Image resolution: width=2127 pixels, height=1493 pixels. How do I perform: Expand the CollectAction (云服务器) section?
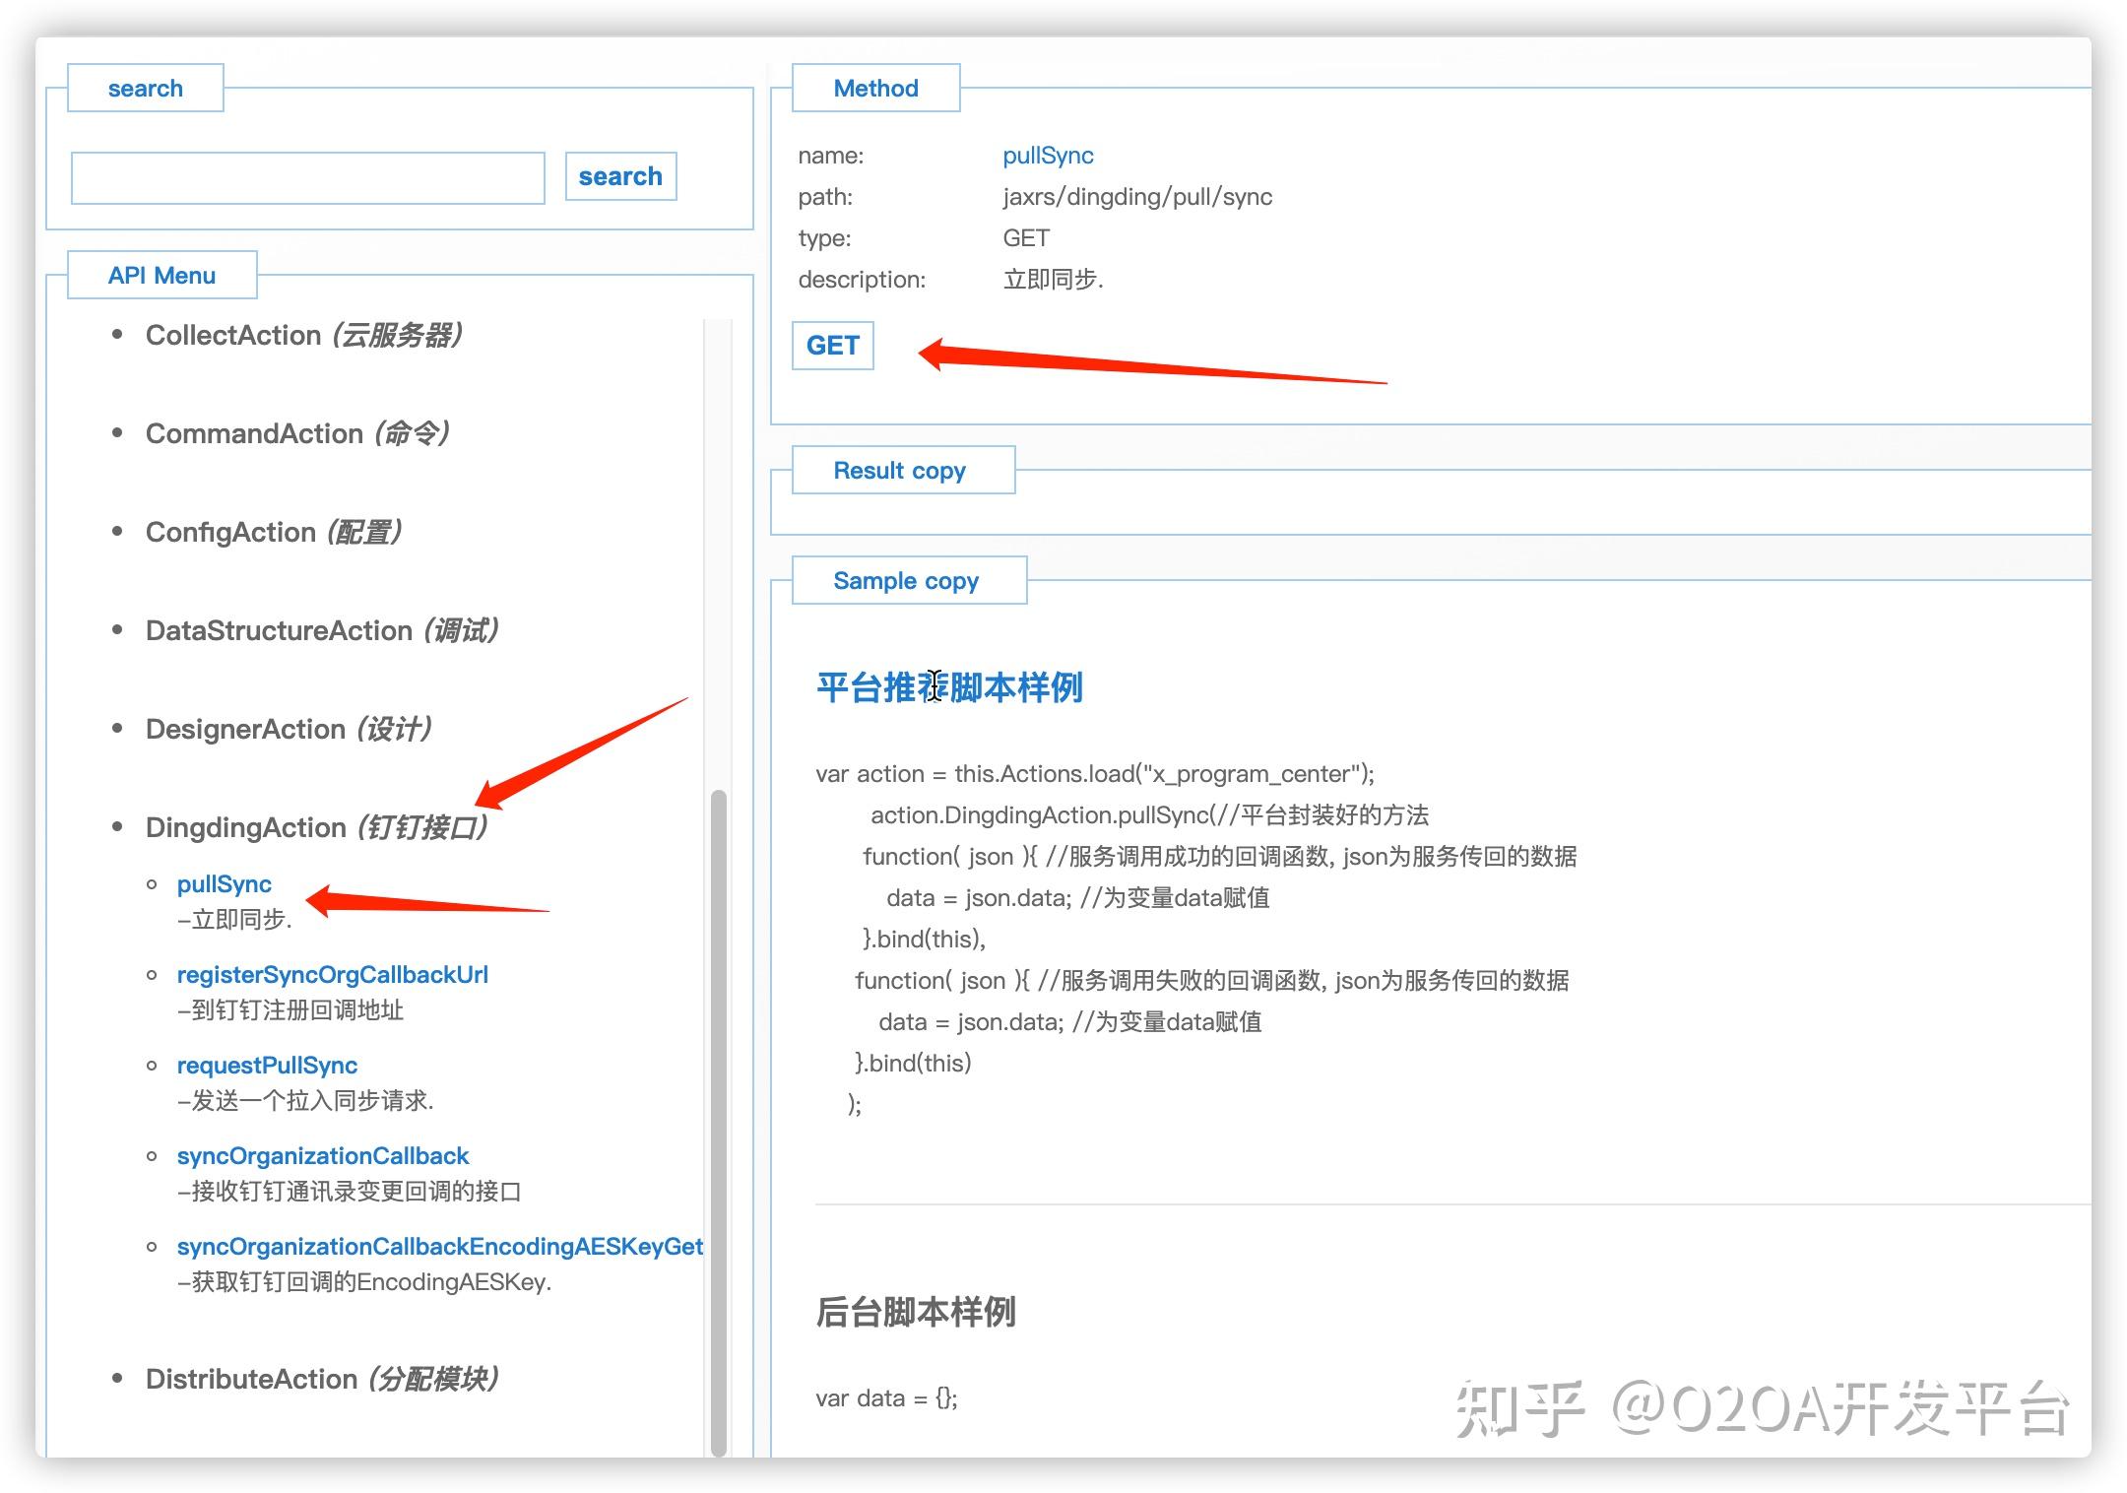(305, 335)
